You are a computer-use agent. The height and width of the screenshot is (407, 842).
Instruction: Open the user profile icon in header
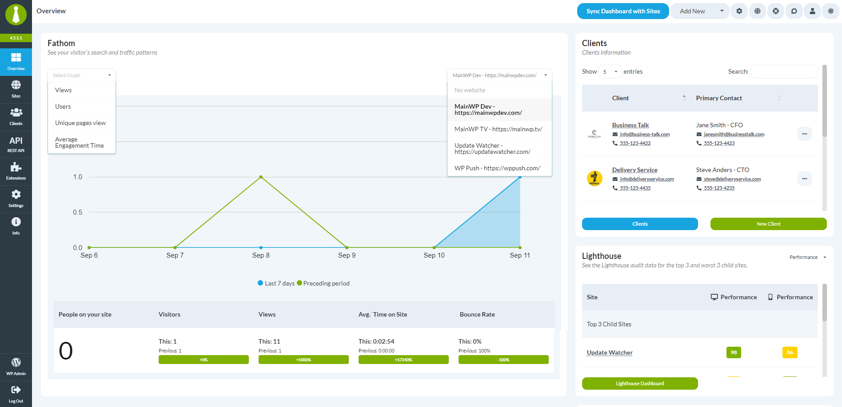812,11
